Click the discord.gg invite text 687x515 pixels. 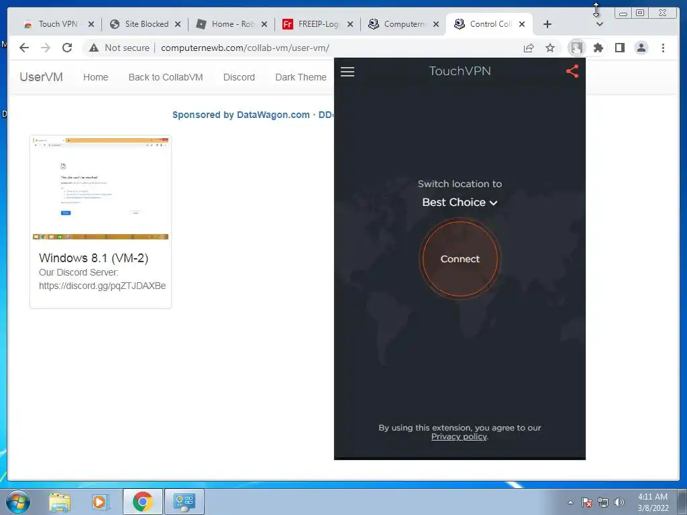[102, 286]
